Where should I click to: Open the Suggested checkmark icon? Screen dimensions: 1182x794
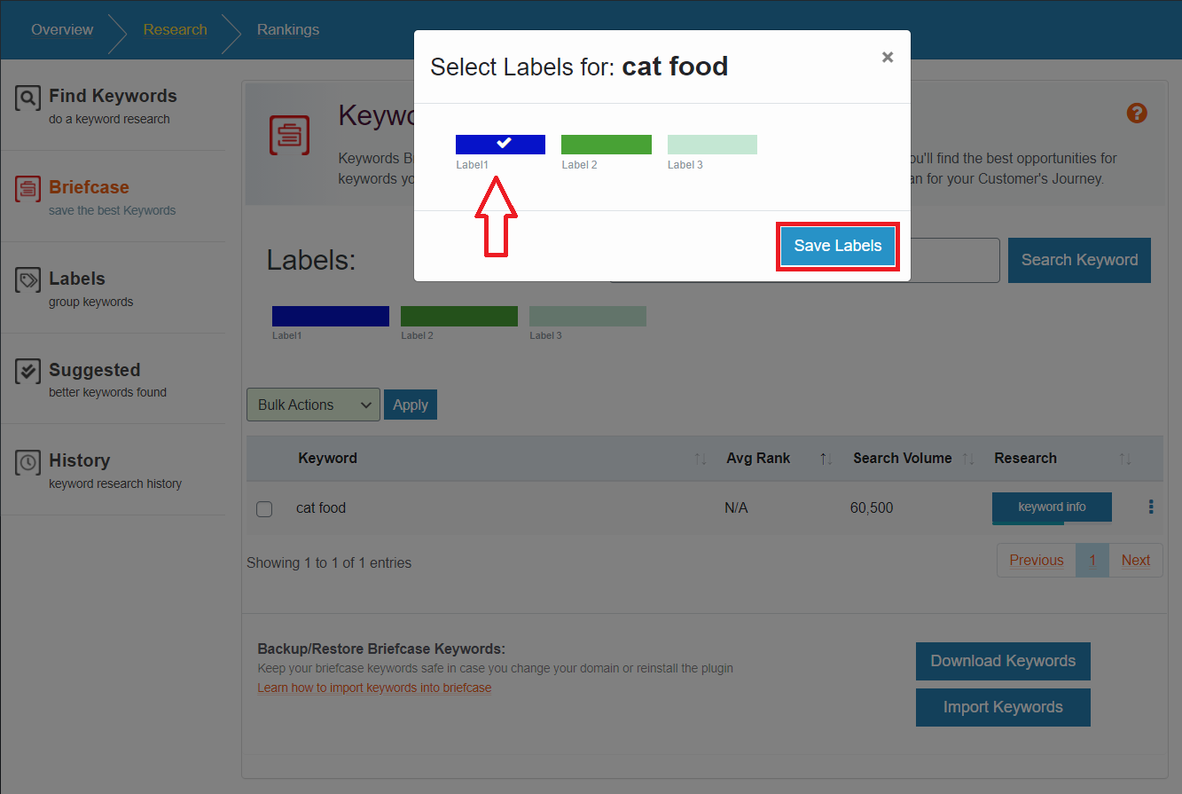click(x=27, y=372)
